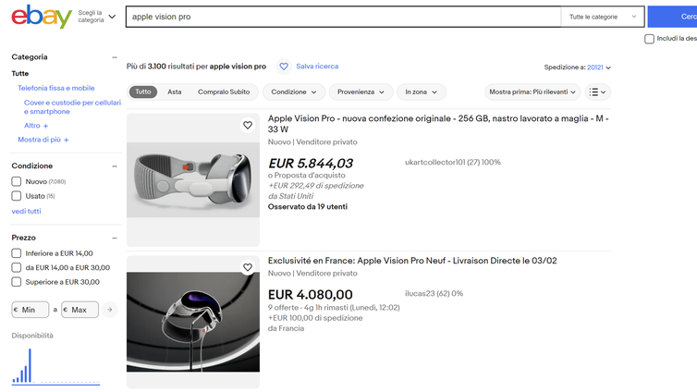Image resolution: width=697 pixels, height=392 pixels.
Task: Open the 256 GB Apple Vision Pro listing title
Action: [438, 124]
